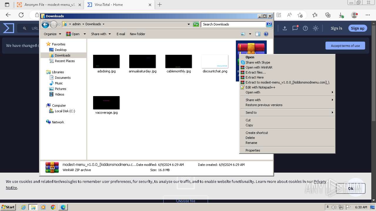The image size is (376, 211).
Task: Choose Cut from context menu
Action: (287, 120)
